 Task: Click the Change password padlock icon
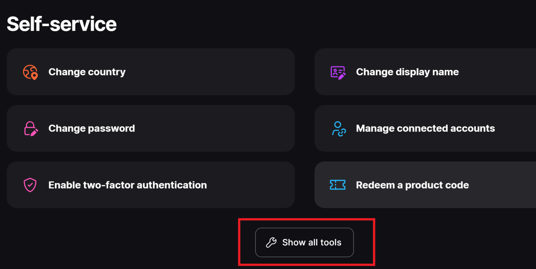[x=30, y=128]
